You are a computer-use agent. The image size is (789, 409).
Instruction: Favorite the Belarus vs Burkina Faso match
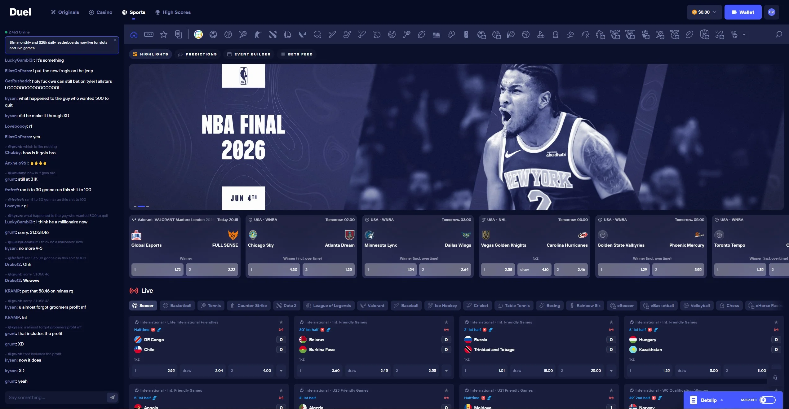pos(446,322)
